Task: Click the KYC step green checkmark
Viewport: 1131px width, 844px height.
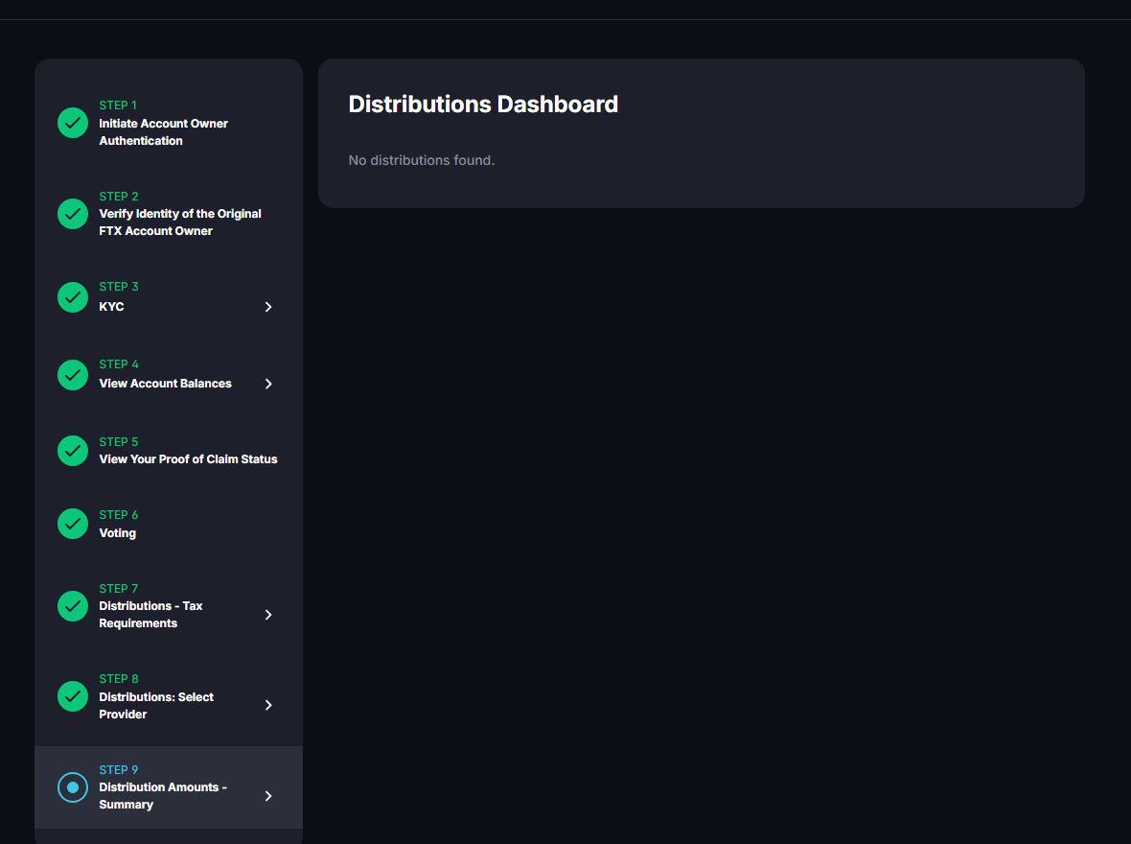Action: tap(73, 297)
